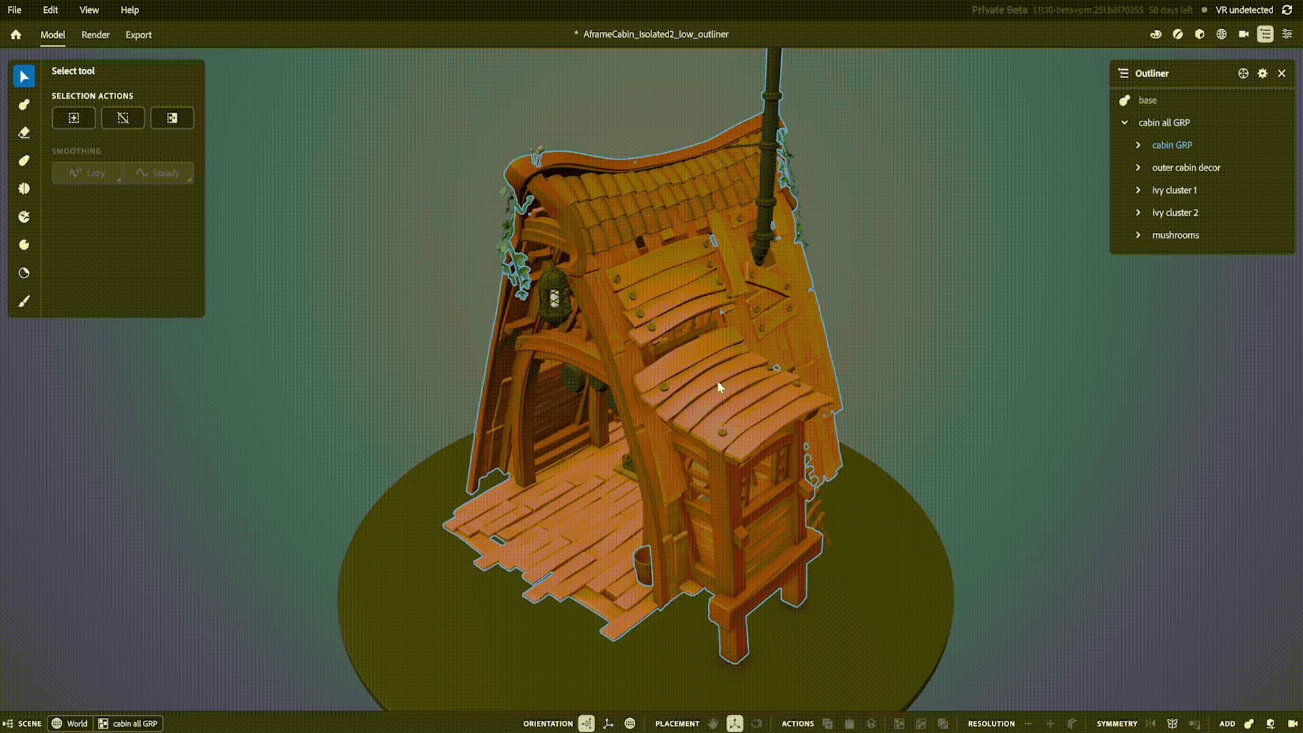Expand the mushrooms group
This screenshot has height=733, width=1303.
click(1138, 235)
